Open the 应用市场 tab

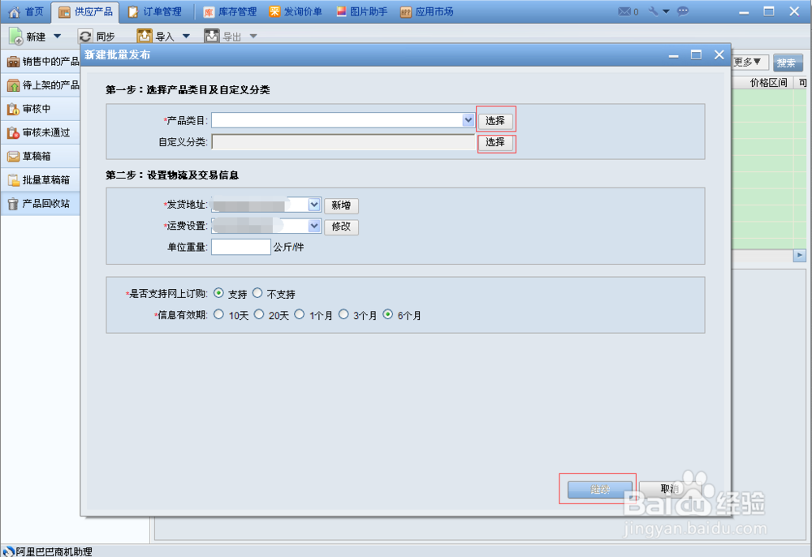coord(427,12)
